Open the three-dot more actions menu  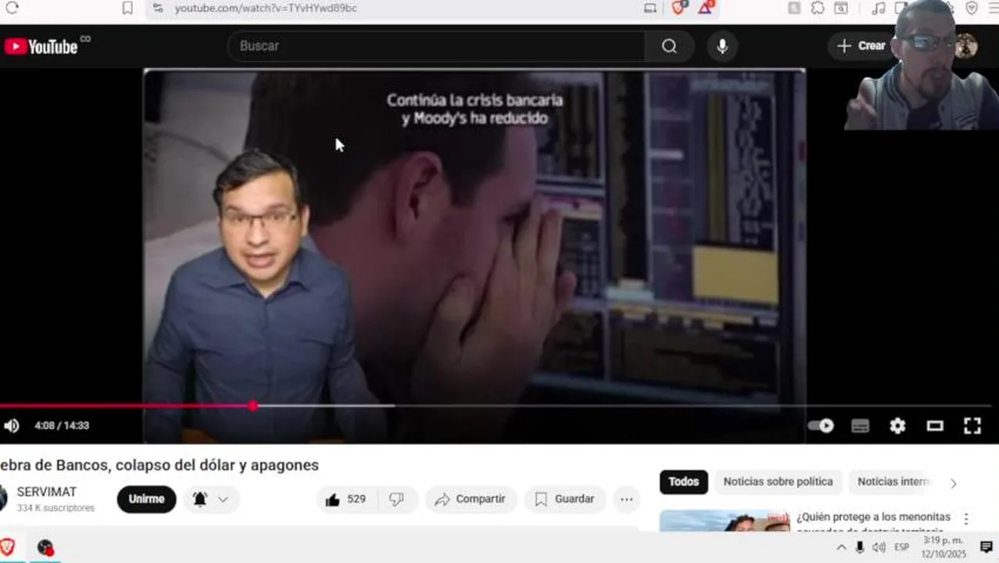pos(627,499)
